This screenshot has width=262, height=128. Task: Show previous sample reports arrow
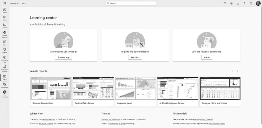pos(232,71)
